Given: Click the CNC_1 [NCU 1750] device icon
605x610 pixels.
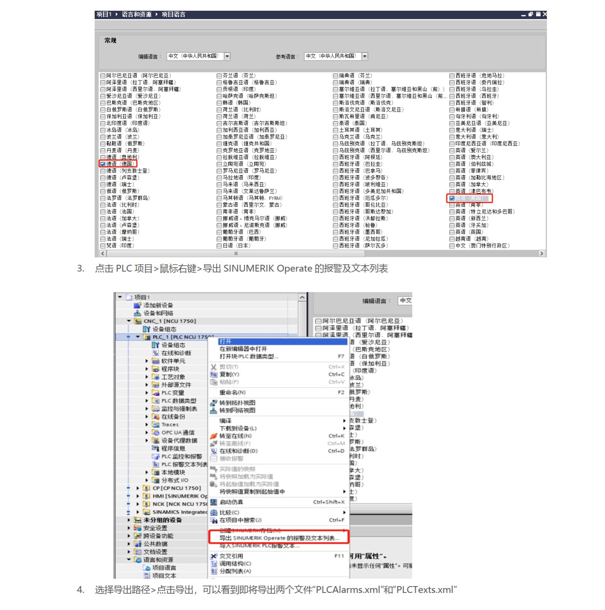Looking at the screenshot, I should (138, 321).
